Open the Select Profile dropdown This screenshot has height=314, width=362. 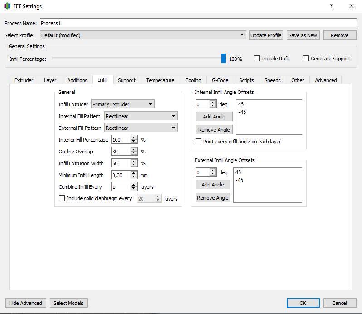[x=143, y=35]
